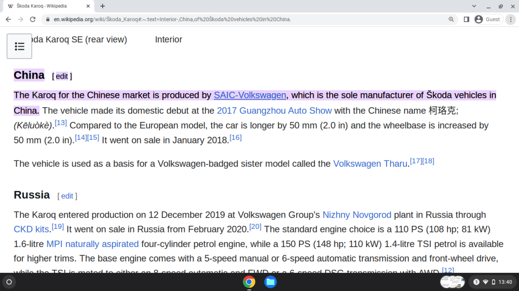Reload the Wikipedia page

(32, 20)
